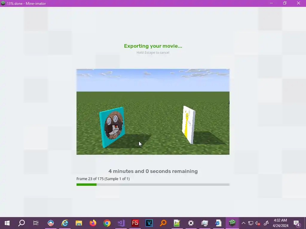Open File Explorer from the taskbar
Viewport: 306px width, 229px height.
coord(79,223)
